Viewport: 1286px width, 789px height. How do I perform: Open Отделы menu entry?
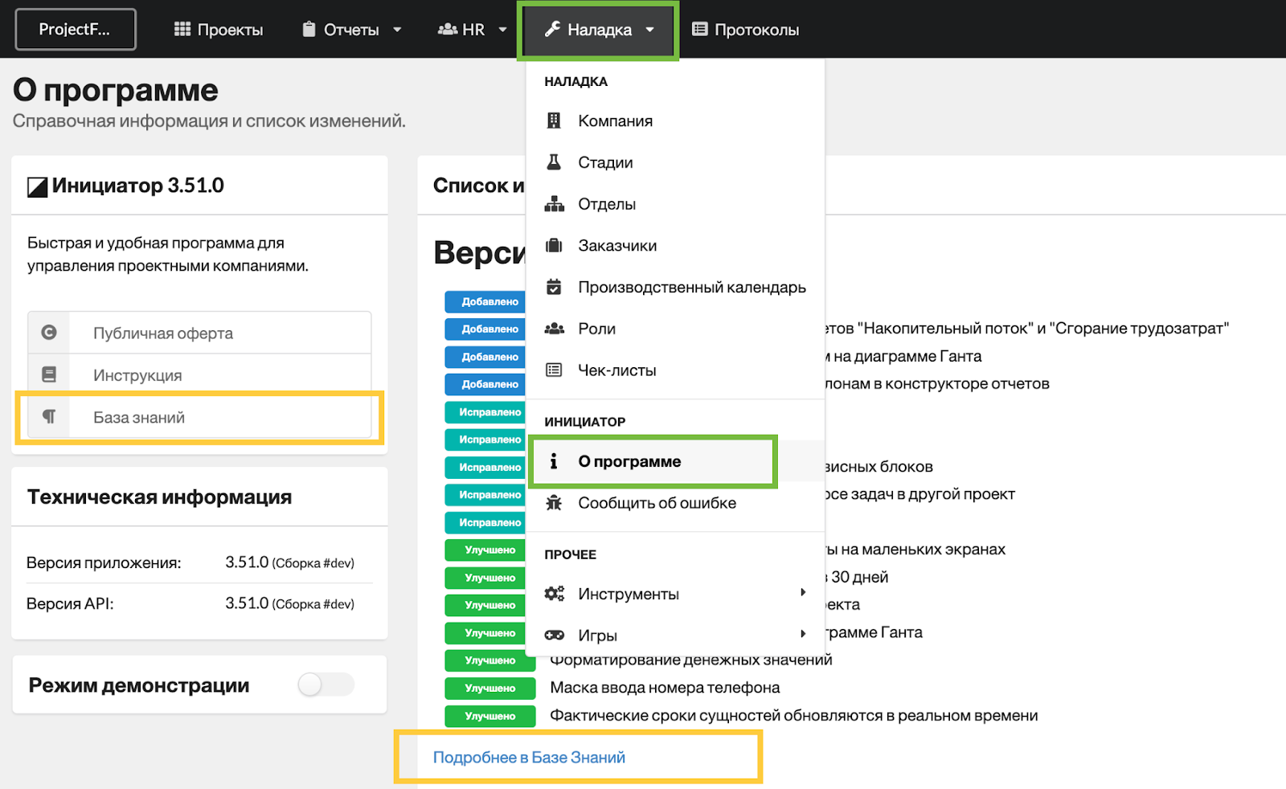pos(675,204)
